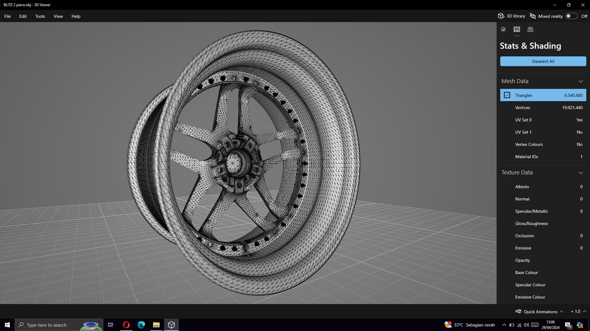
Task: Select the Vertices mesh data row
Action: [x=543, y=108]
